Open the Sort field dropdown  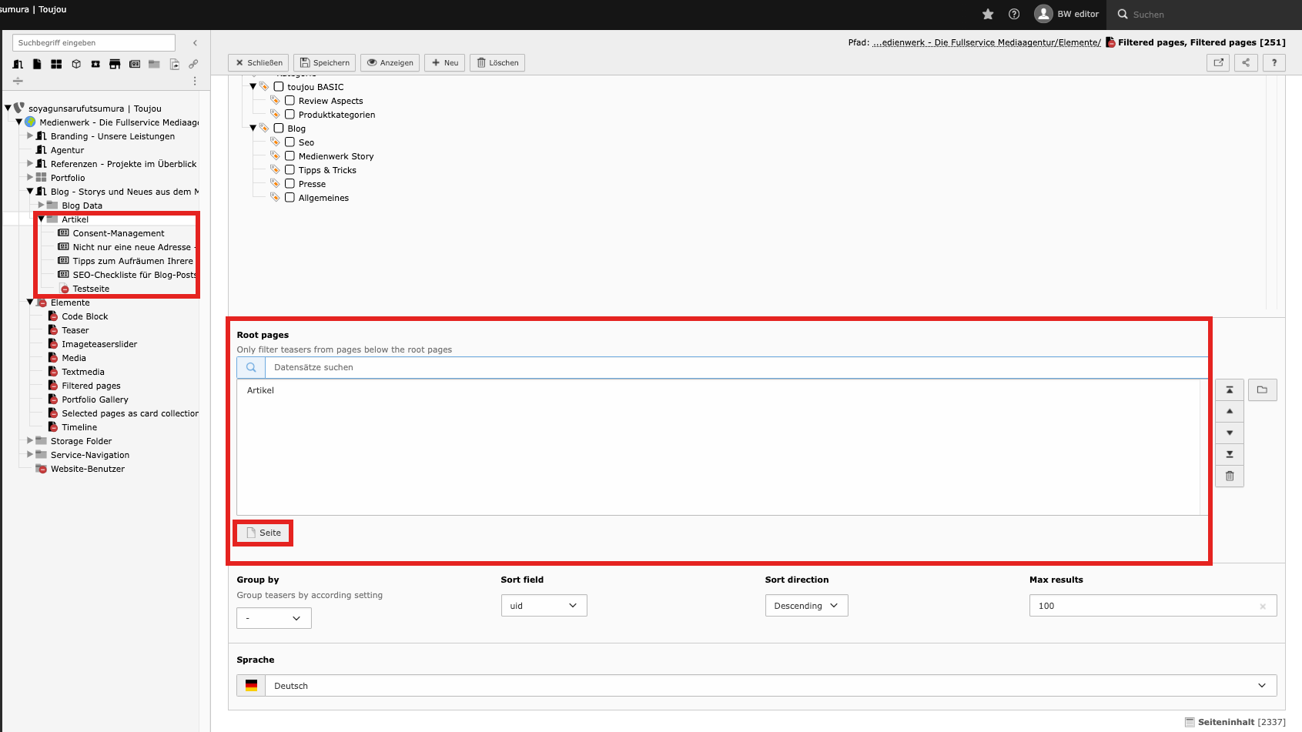(x=544, y=606)
